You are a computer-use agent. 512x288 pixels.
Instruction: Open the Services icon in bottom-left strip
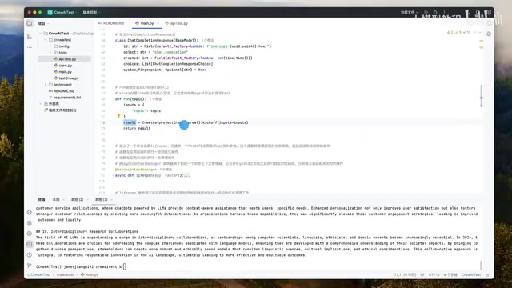pyautogui.click(x=30, y=234)
